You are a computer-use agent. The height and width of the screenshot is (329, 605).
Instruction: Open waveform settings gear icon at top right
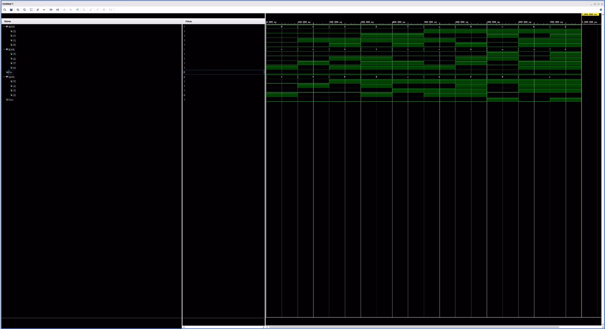click(x=601, y=10)
